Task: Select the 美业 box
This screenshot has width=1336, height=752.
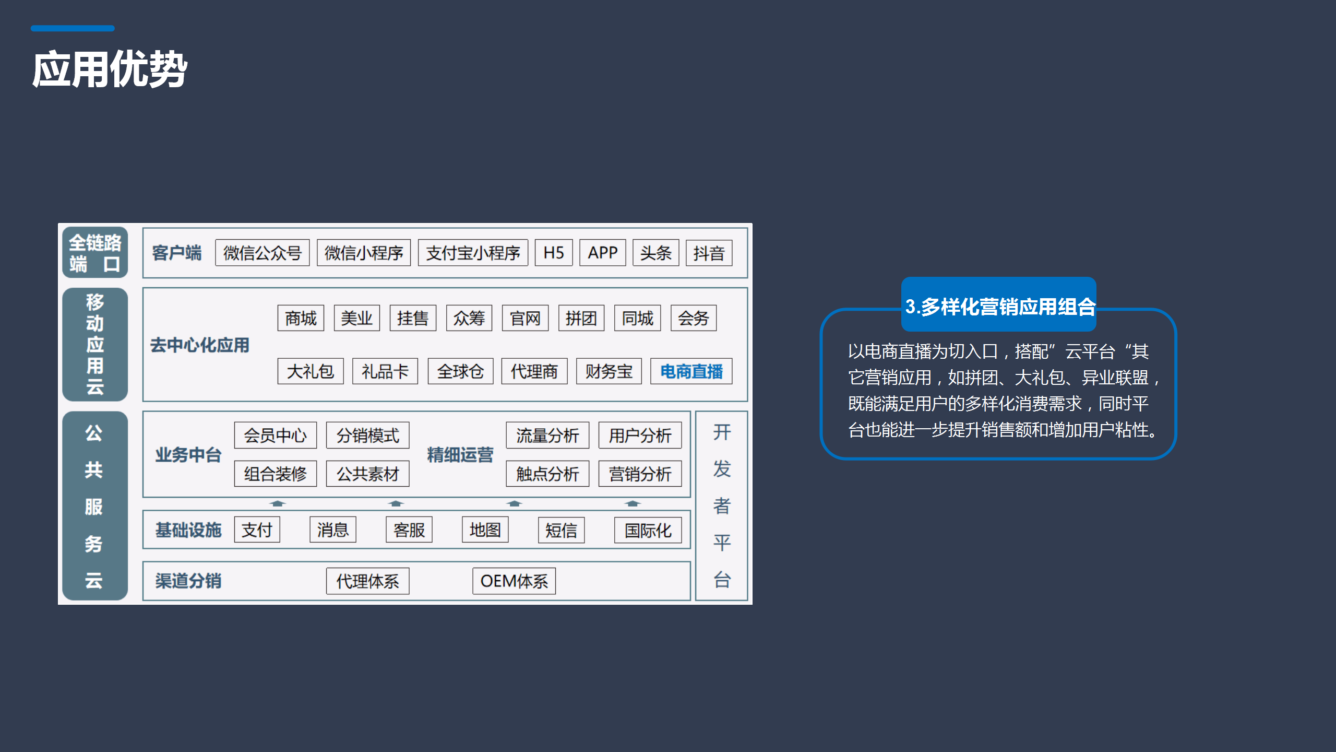Action: 357,318
